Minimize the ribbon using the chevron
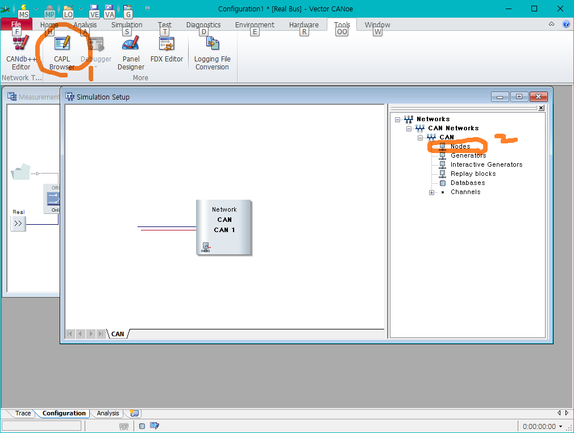The image size is (574, 433). (x=551, y=24)
